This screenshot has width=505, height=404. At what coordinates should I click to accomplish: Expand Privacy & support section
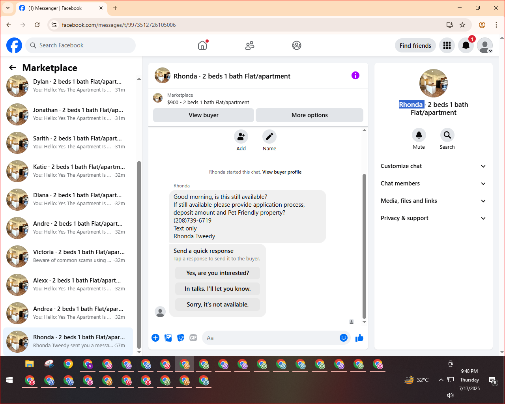[433, 218]
